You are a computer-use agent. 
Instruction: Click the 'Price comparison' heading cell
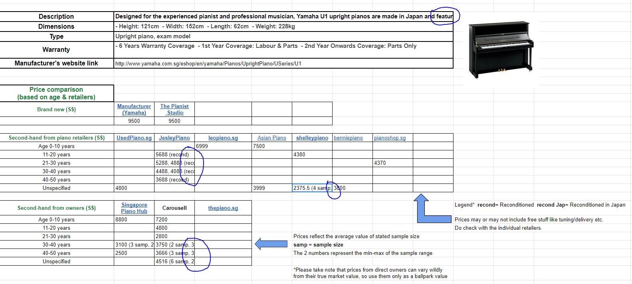point(56,93)
